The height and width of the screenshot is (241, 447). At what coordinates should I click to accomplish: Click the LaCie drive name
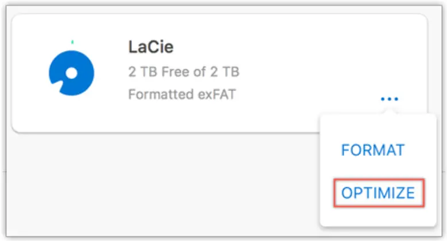click(151, 48)
